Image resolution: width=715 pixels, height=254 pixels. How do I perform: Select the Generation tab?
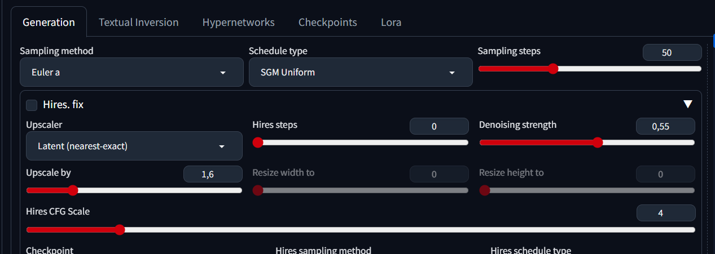tap(49, 23)
